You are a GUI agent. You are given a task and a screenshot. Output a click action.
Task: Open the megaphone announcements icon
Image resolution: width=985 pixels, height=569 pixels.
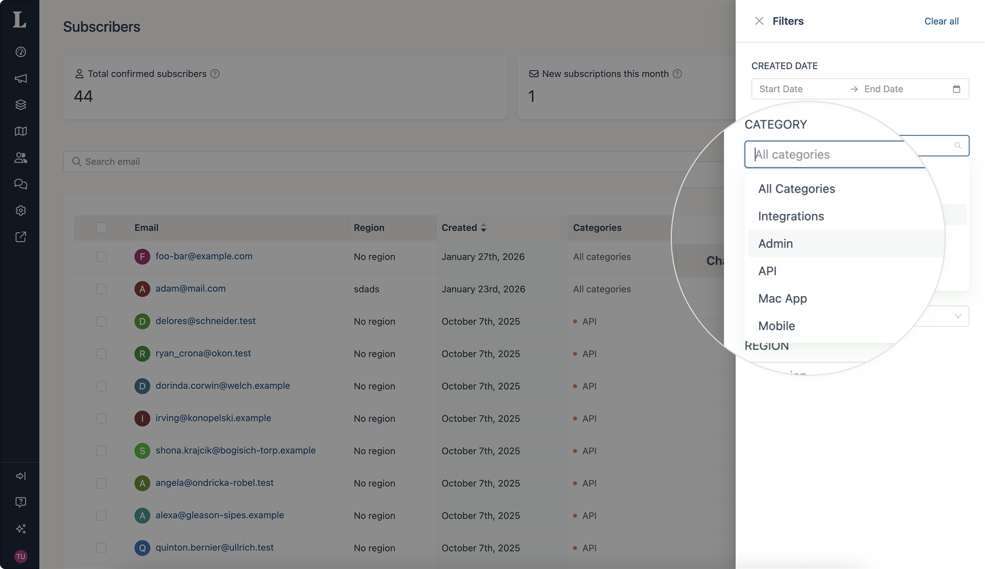click(x=21, y=79)
